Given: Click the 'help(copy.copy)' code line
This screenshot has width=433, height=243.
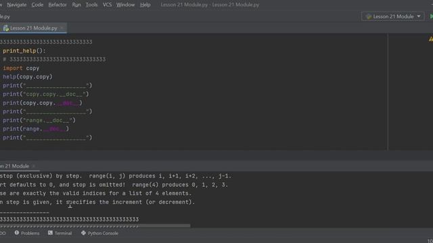Looking at the screenshot, I should [28, 77].
